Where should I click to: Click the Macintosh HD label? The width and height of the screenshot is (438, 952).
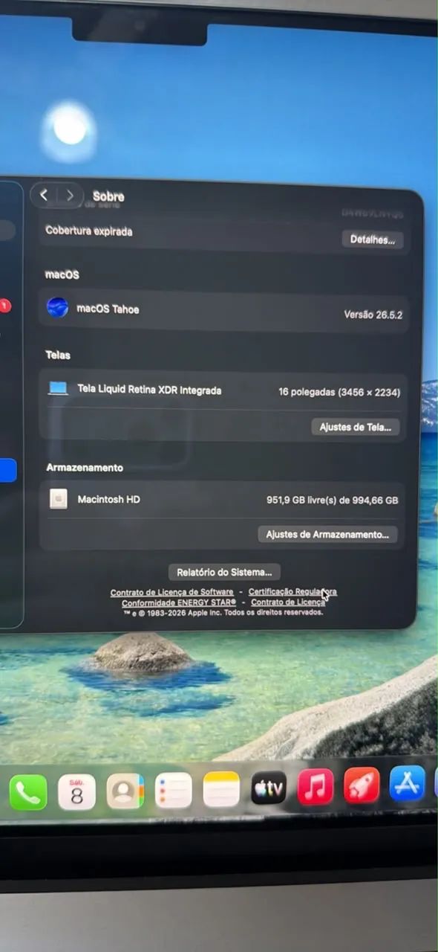tap(108, 500)
